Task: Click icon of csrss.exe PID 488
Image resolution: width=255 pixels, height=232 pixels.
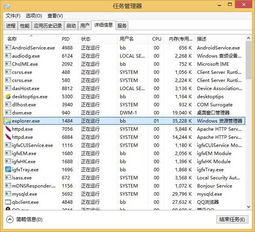Action: coord(8,72)
